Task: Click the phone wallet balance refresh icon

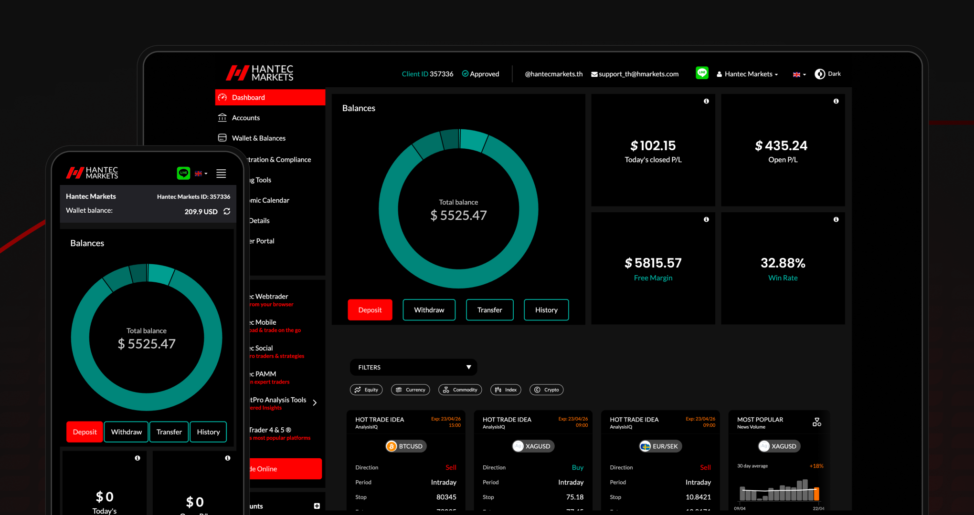Action: click(x=227, y=211)
